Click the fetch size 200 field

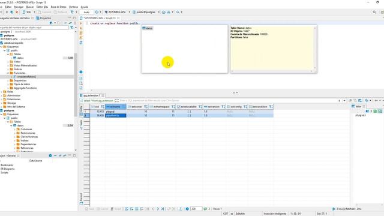click(x=196, y=209)
